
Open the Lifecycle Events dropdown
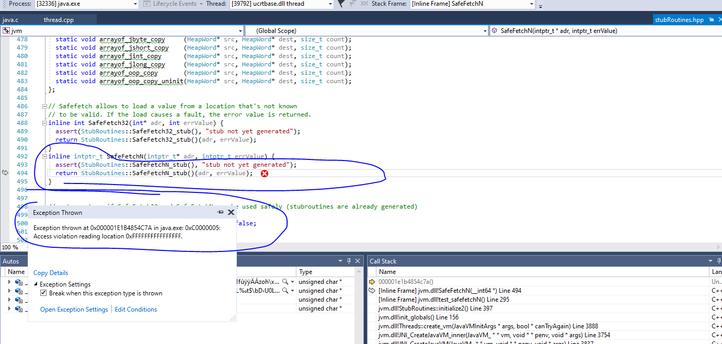click(174, 4)
